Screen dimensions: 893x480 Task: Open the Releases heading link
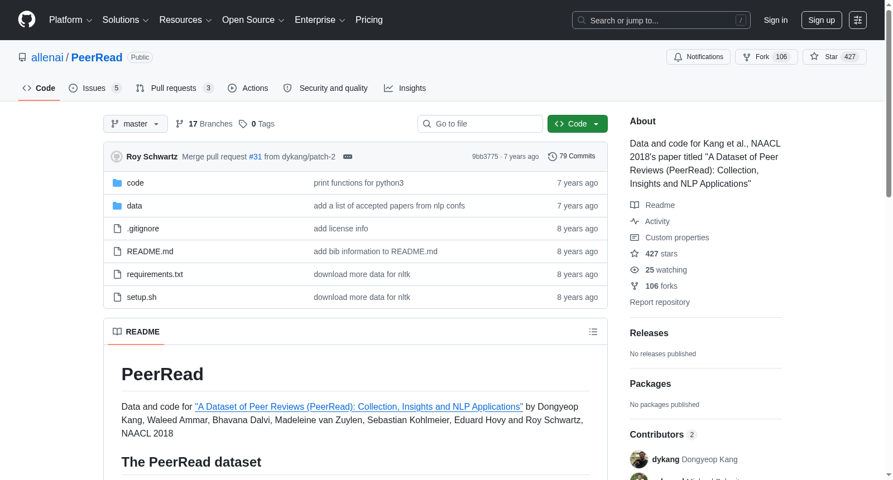649,333
